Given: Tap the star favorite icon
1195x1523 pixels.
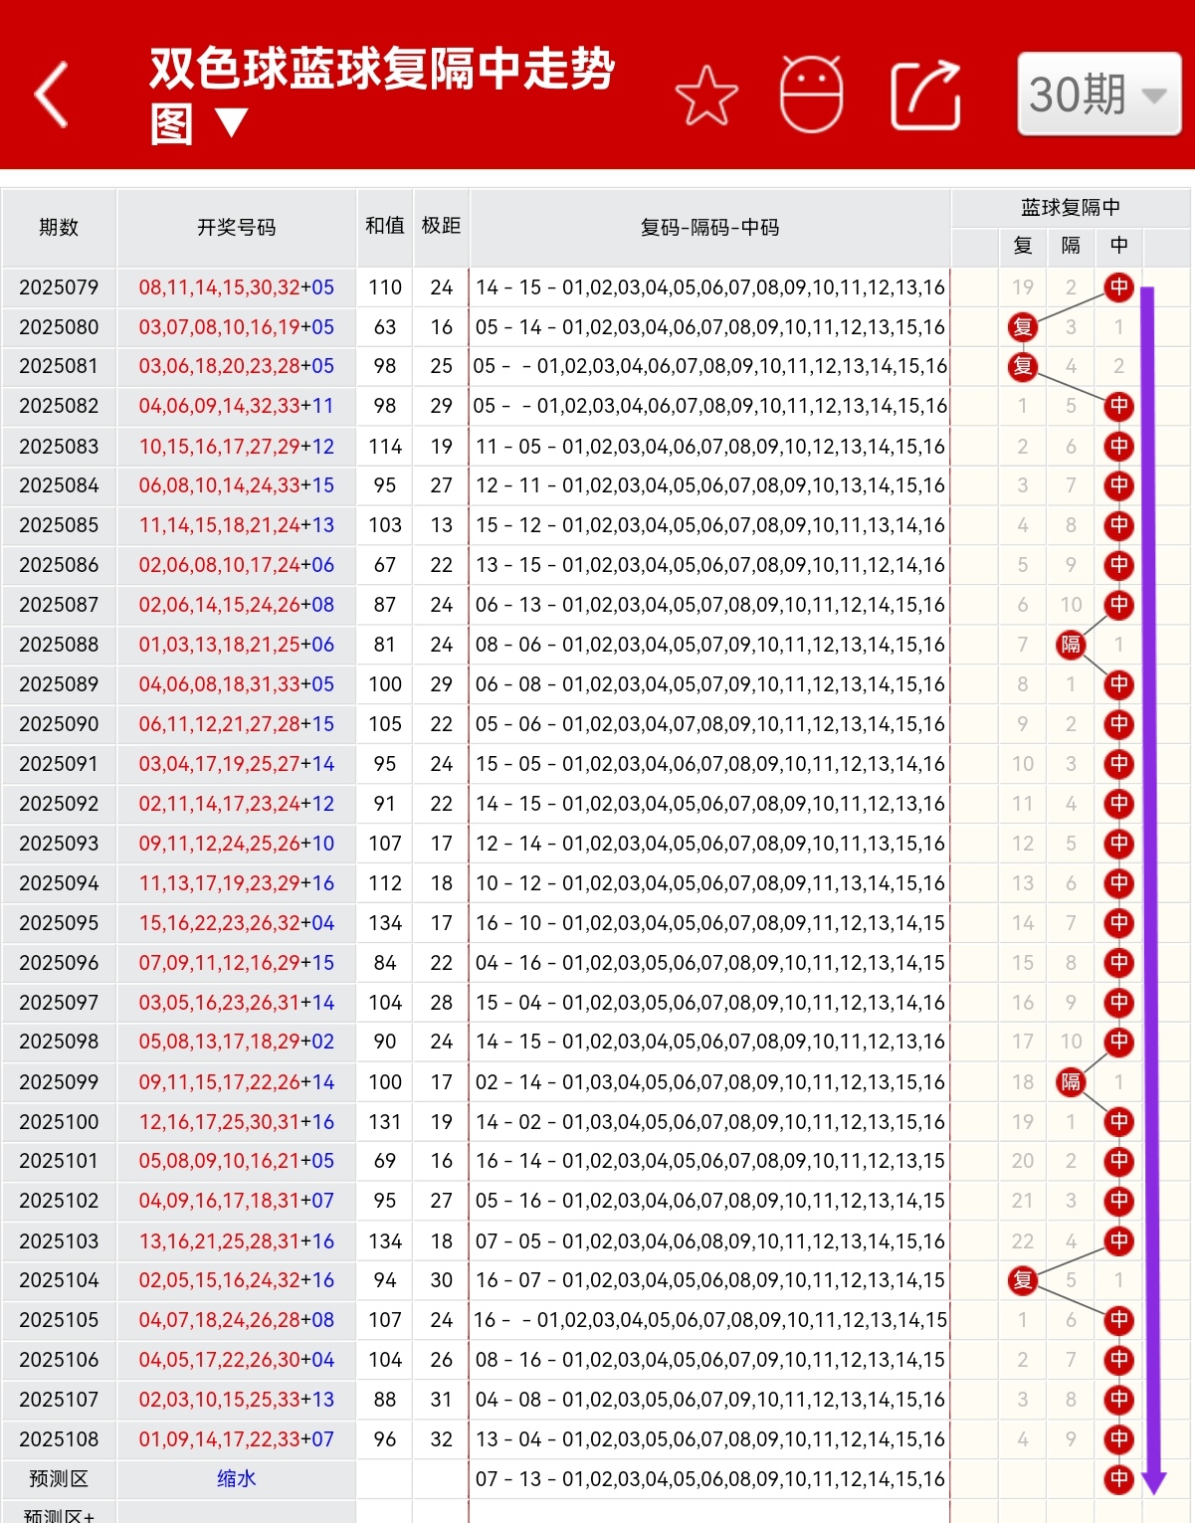Looking at the screenshot, I should [706, 95].
